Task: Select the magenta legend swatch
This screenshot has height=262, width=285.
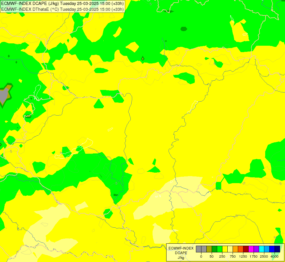Action: pyautogui.click(x=251, y=249)
